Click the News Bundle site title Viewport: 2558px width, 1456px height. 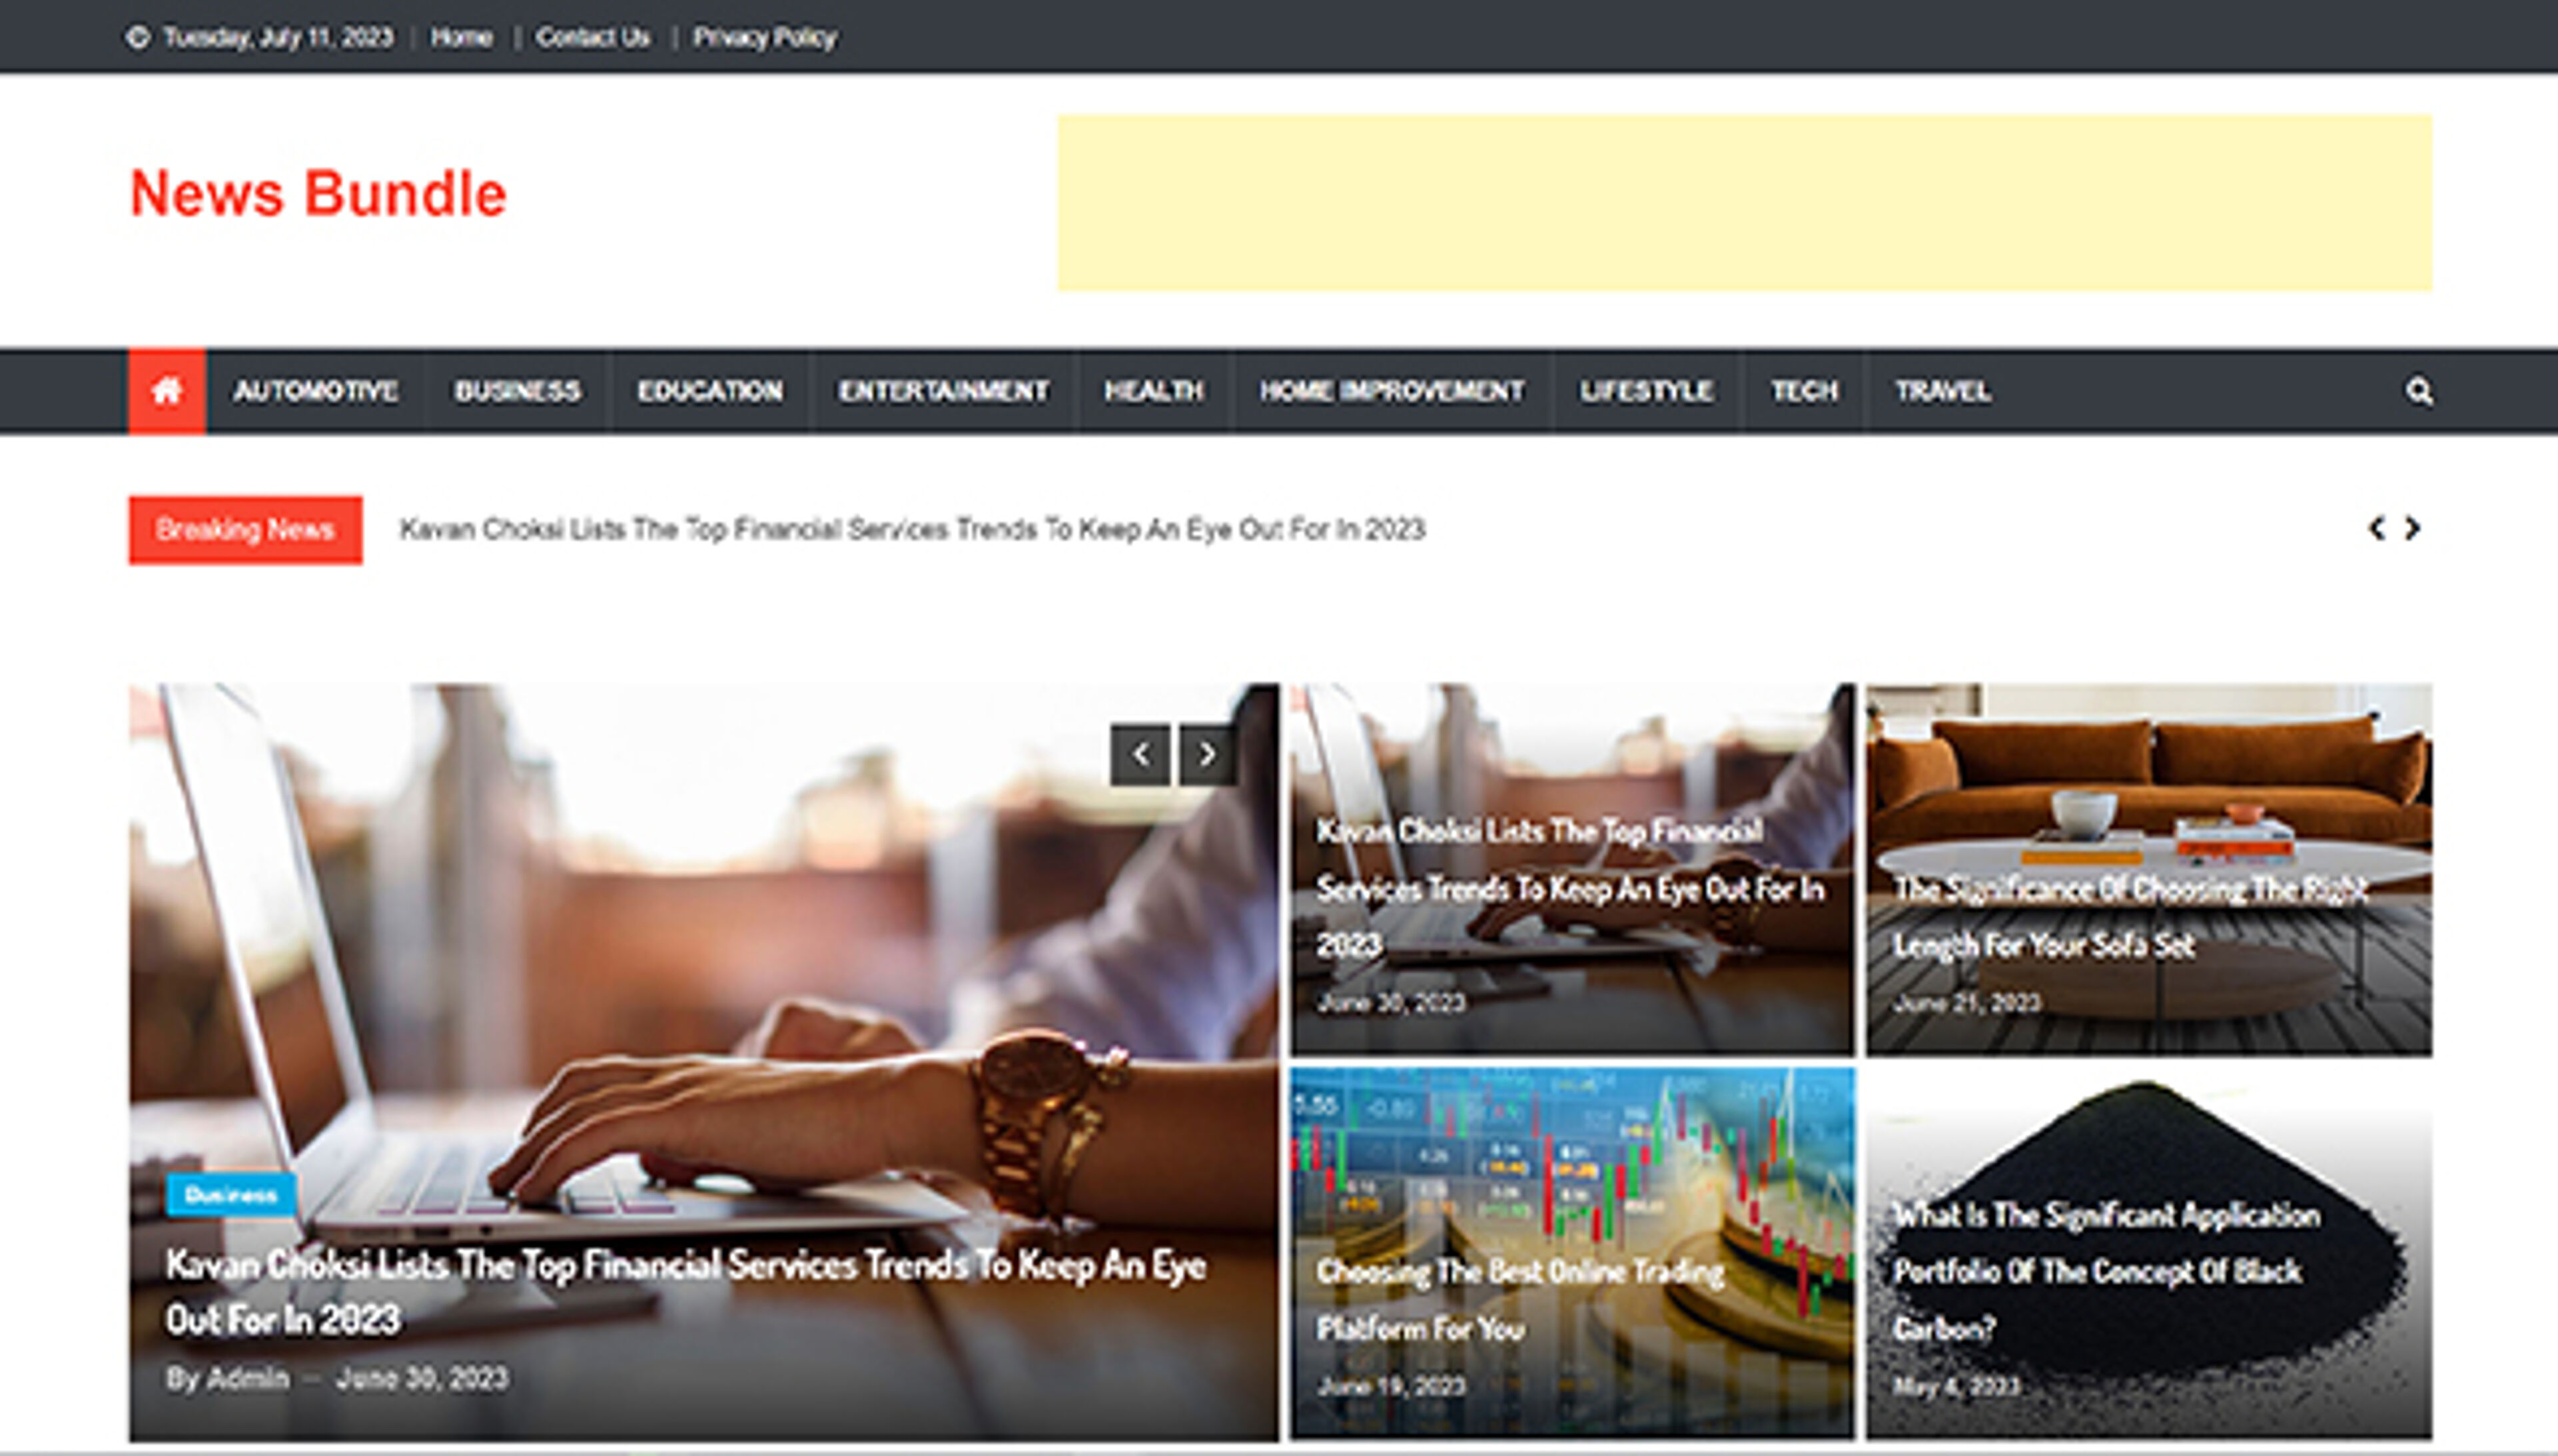pyautogui.click(x=318, y=194)
